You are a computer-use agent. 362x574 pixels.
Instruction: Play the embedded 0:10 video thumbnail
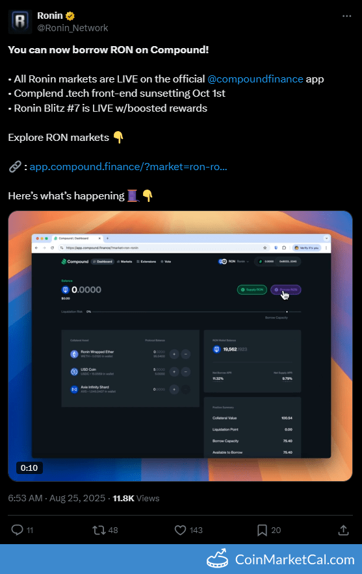coord(180,346)
